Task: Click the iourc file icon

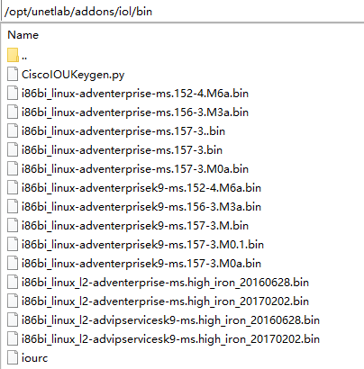Action: (x=13, y=357)
